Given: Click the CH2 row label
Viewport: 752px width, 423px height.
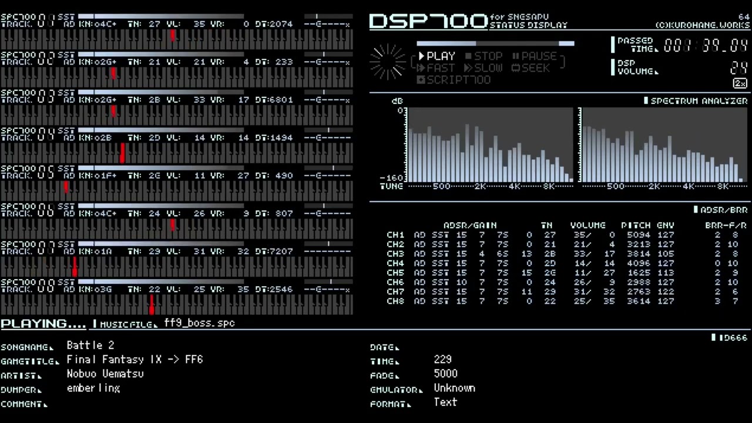Looking at the screenshot, I should click(x=395, y=244).
